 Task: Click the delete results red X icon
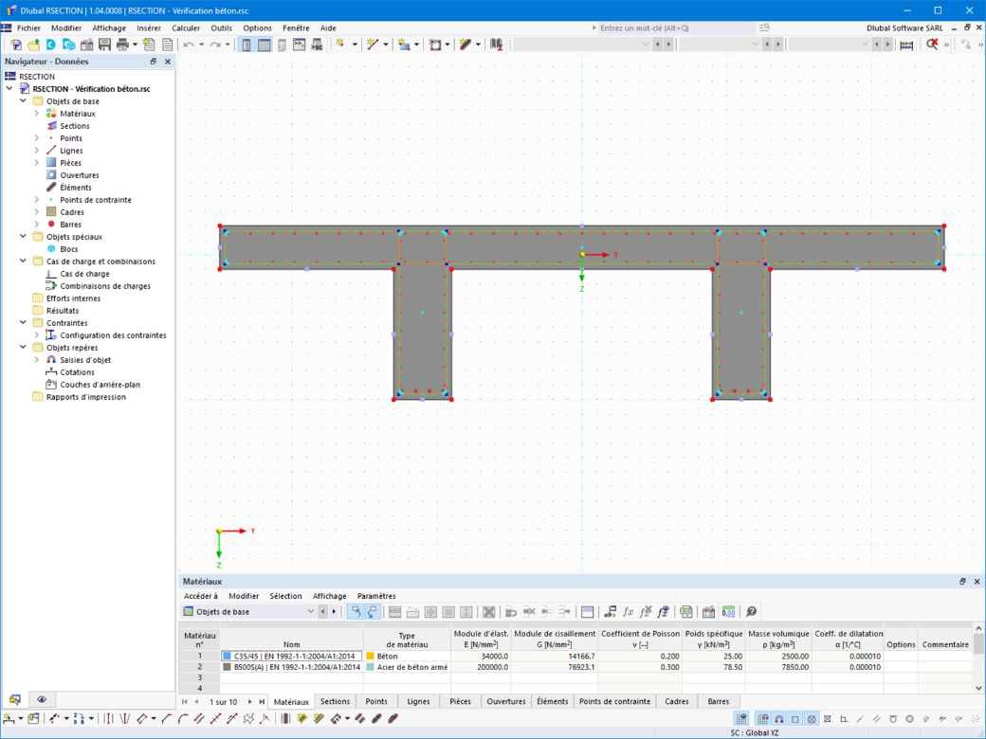coord(932,45)
